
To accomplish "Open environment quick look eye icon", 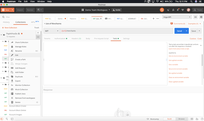I will point(195,17).
